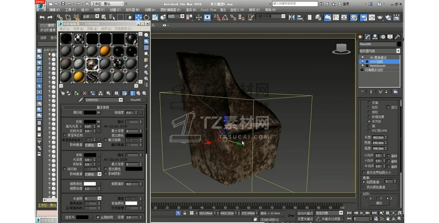
Task: Open the 材质(M) menu in material editor
Action: tap(78, 29)
